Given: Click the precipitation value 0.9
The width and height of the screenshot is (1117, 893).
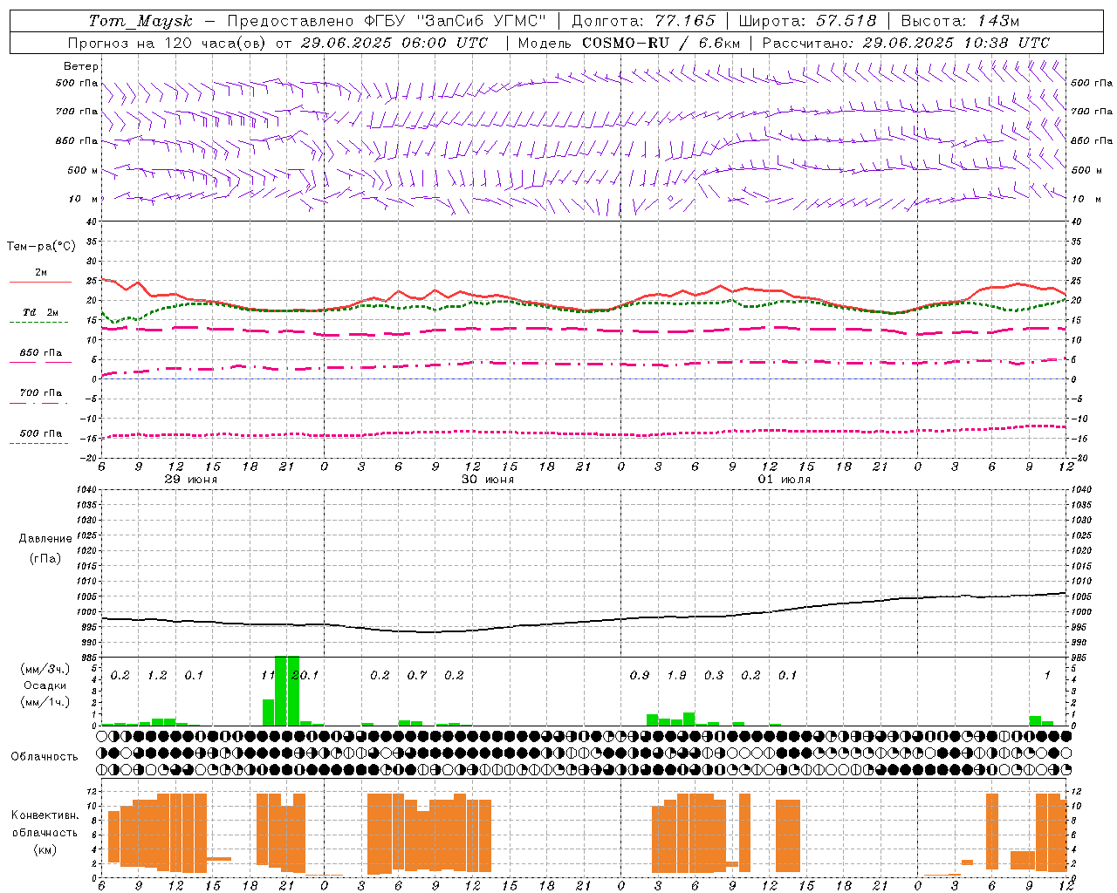Looking at the screenshot, I should 640,676.
